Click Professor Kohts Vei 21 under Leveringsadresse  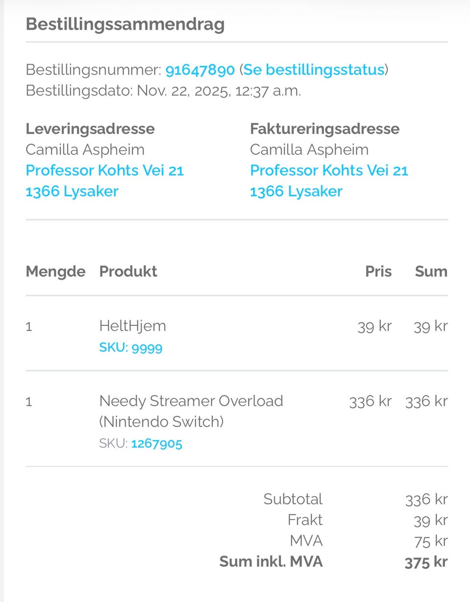click(x=104, y=170)
